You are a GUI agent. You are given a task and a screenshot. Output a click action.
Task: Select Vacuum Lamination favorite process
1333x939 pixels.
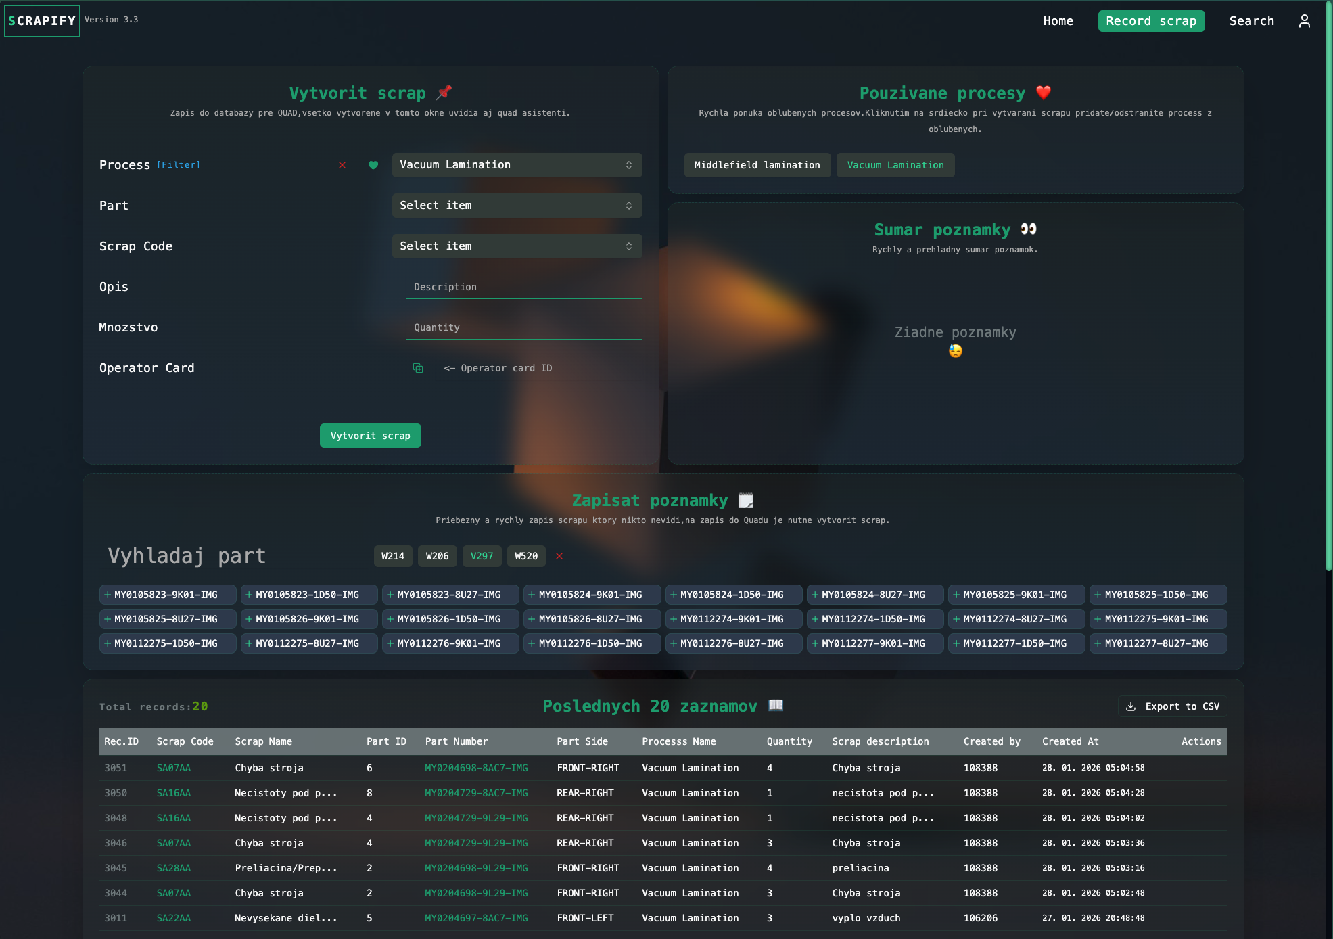pos(895,165)
